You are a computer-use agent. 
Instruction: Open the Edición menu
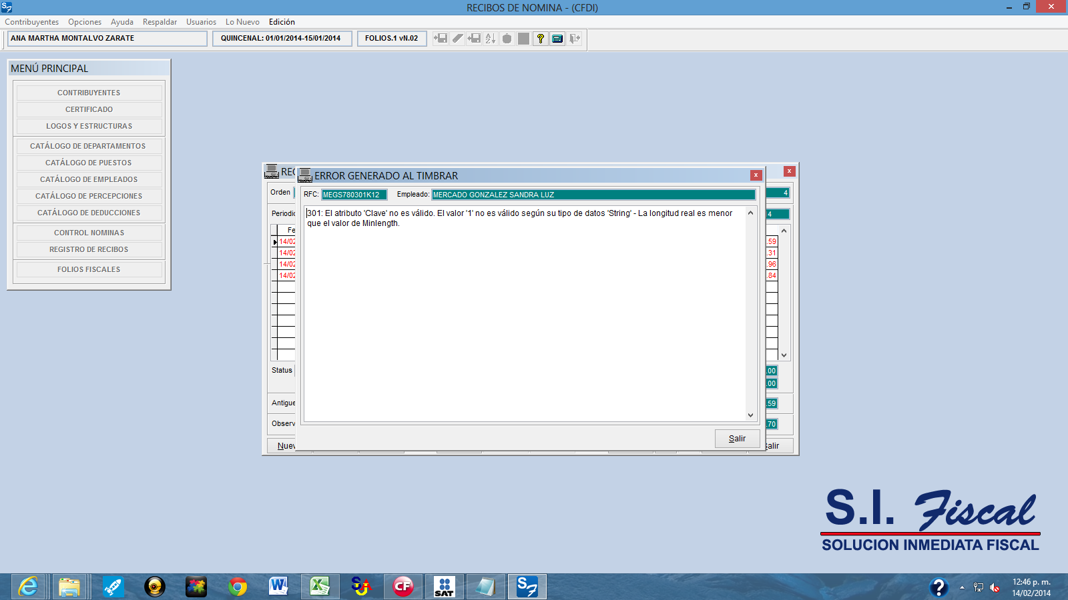click(x=282, y=22)
